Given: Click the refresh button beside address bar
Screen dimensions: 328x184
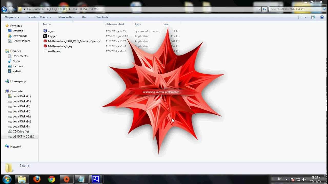Looking at the screenshot, I should click(265, 9).
